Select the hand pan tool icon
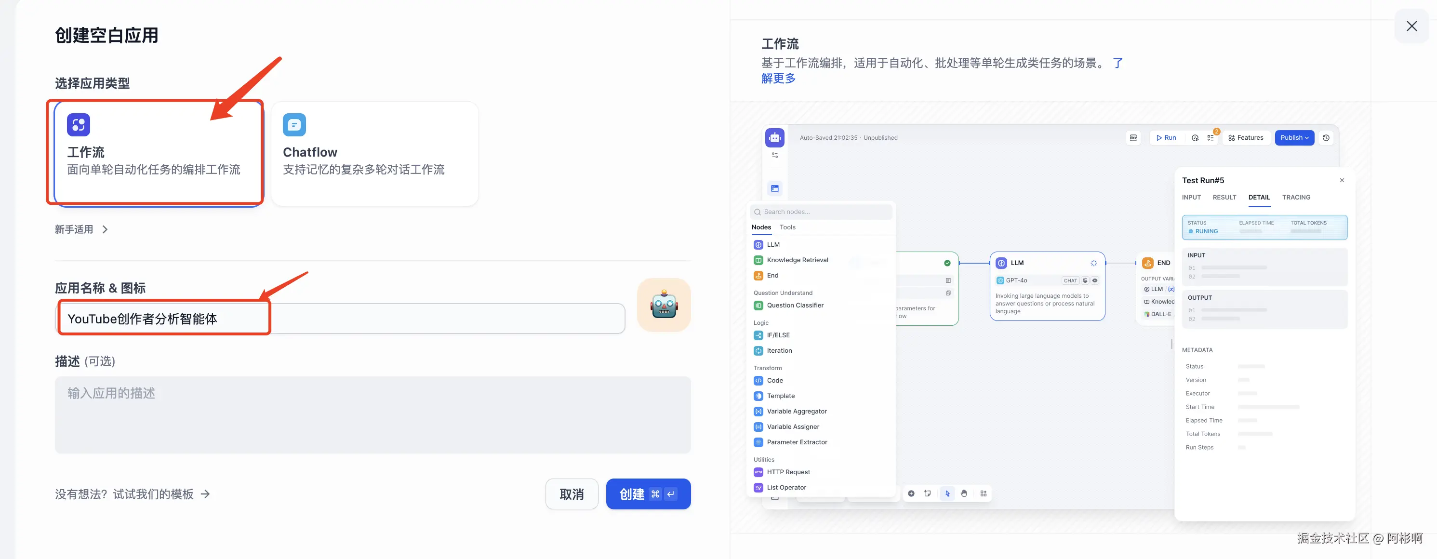This screenshot has height=559, width=1437. 963,494
